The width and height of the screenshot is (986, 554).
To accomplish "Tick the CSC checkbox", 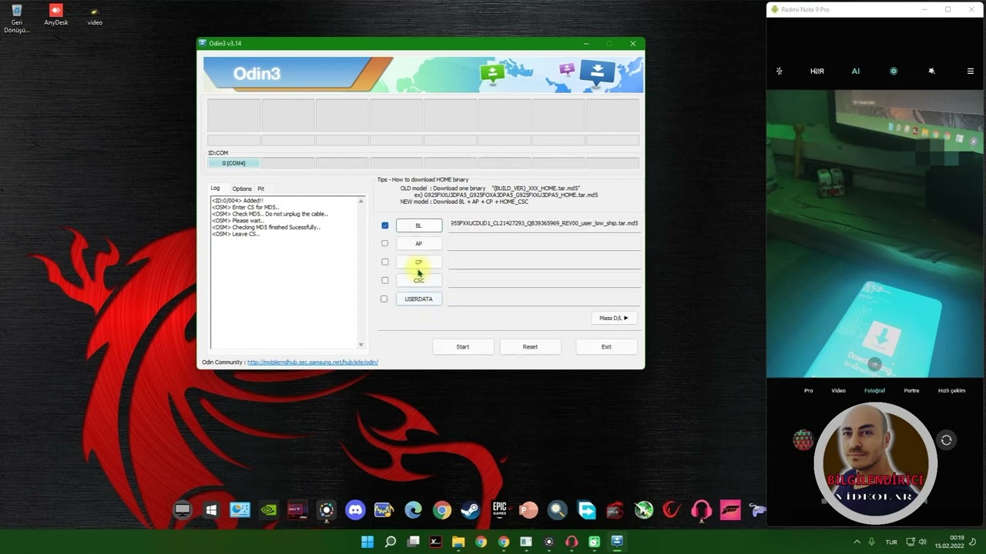I will (x=384, y=280).
